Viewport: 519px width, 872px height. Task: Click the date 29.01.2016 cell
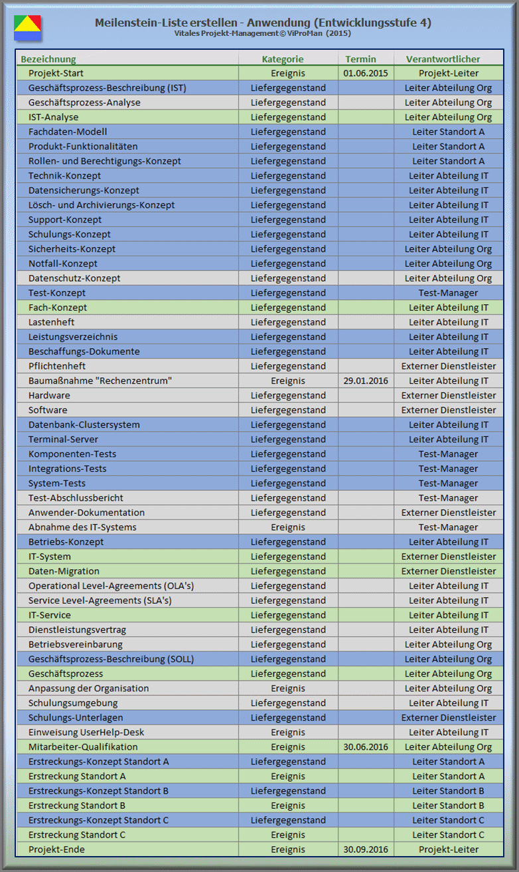click(x=366, y=381)
